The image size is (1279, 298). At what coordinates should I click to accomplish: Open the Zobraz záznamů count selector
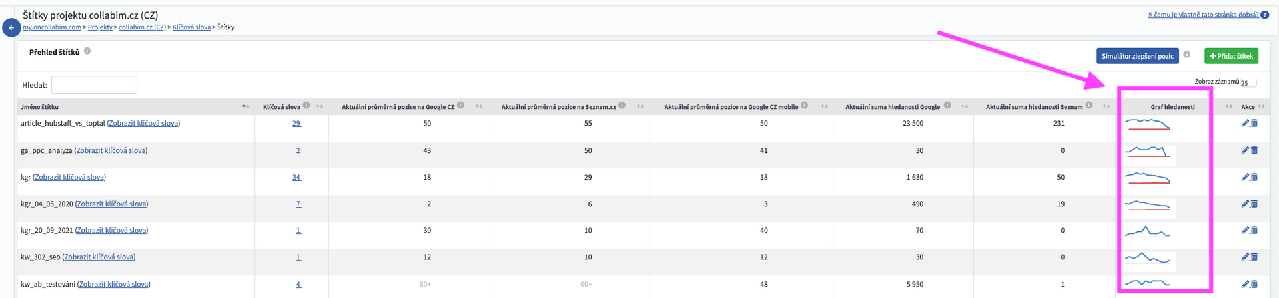[1248, 83]
